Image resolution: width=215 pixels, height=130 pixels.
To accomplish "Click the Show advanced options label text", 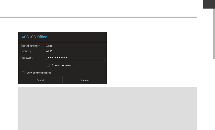I will click(39, 73).
